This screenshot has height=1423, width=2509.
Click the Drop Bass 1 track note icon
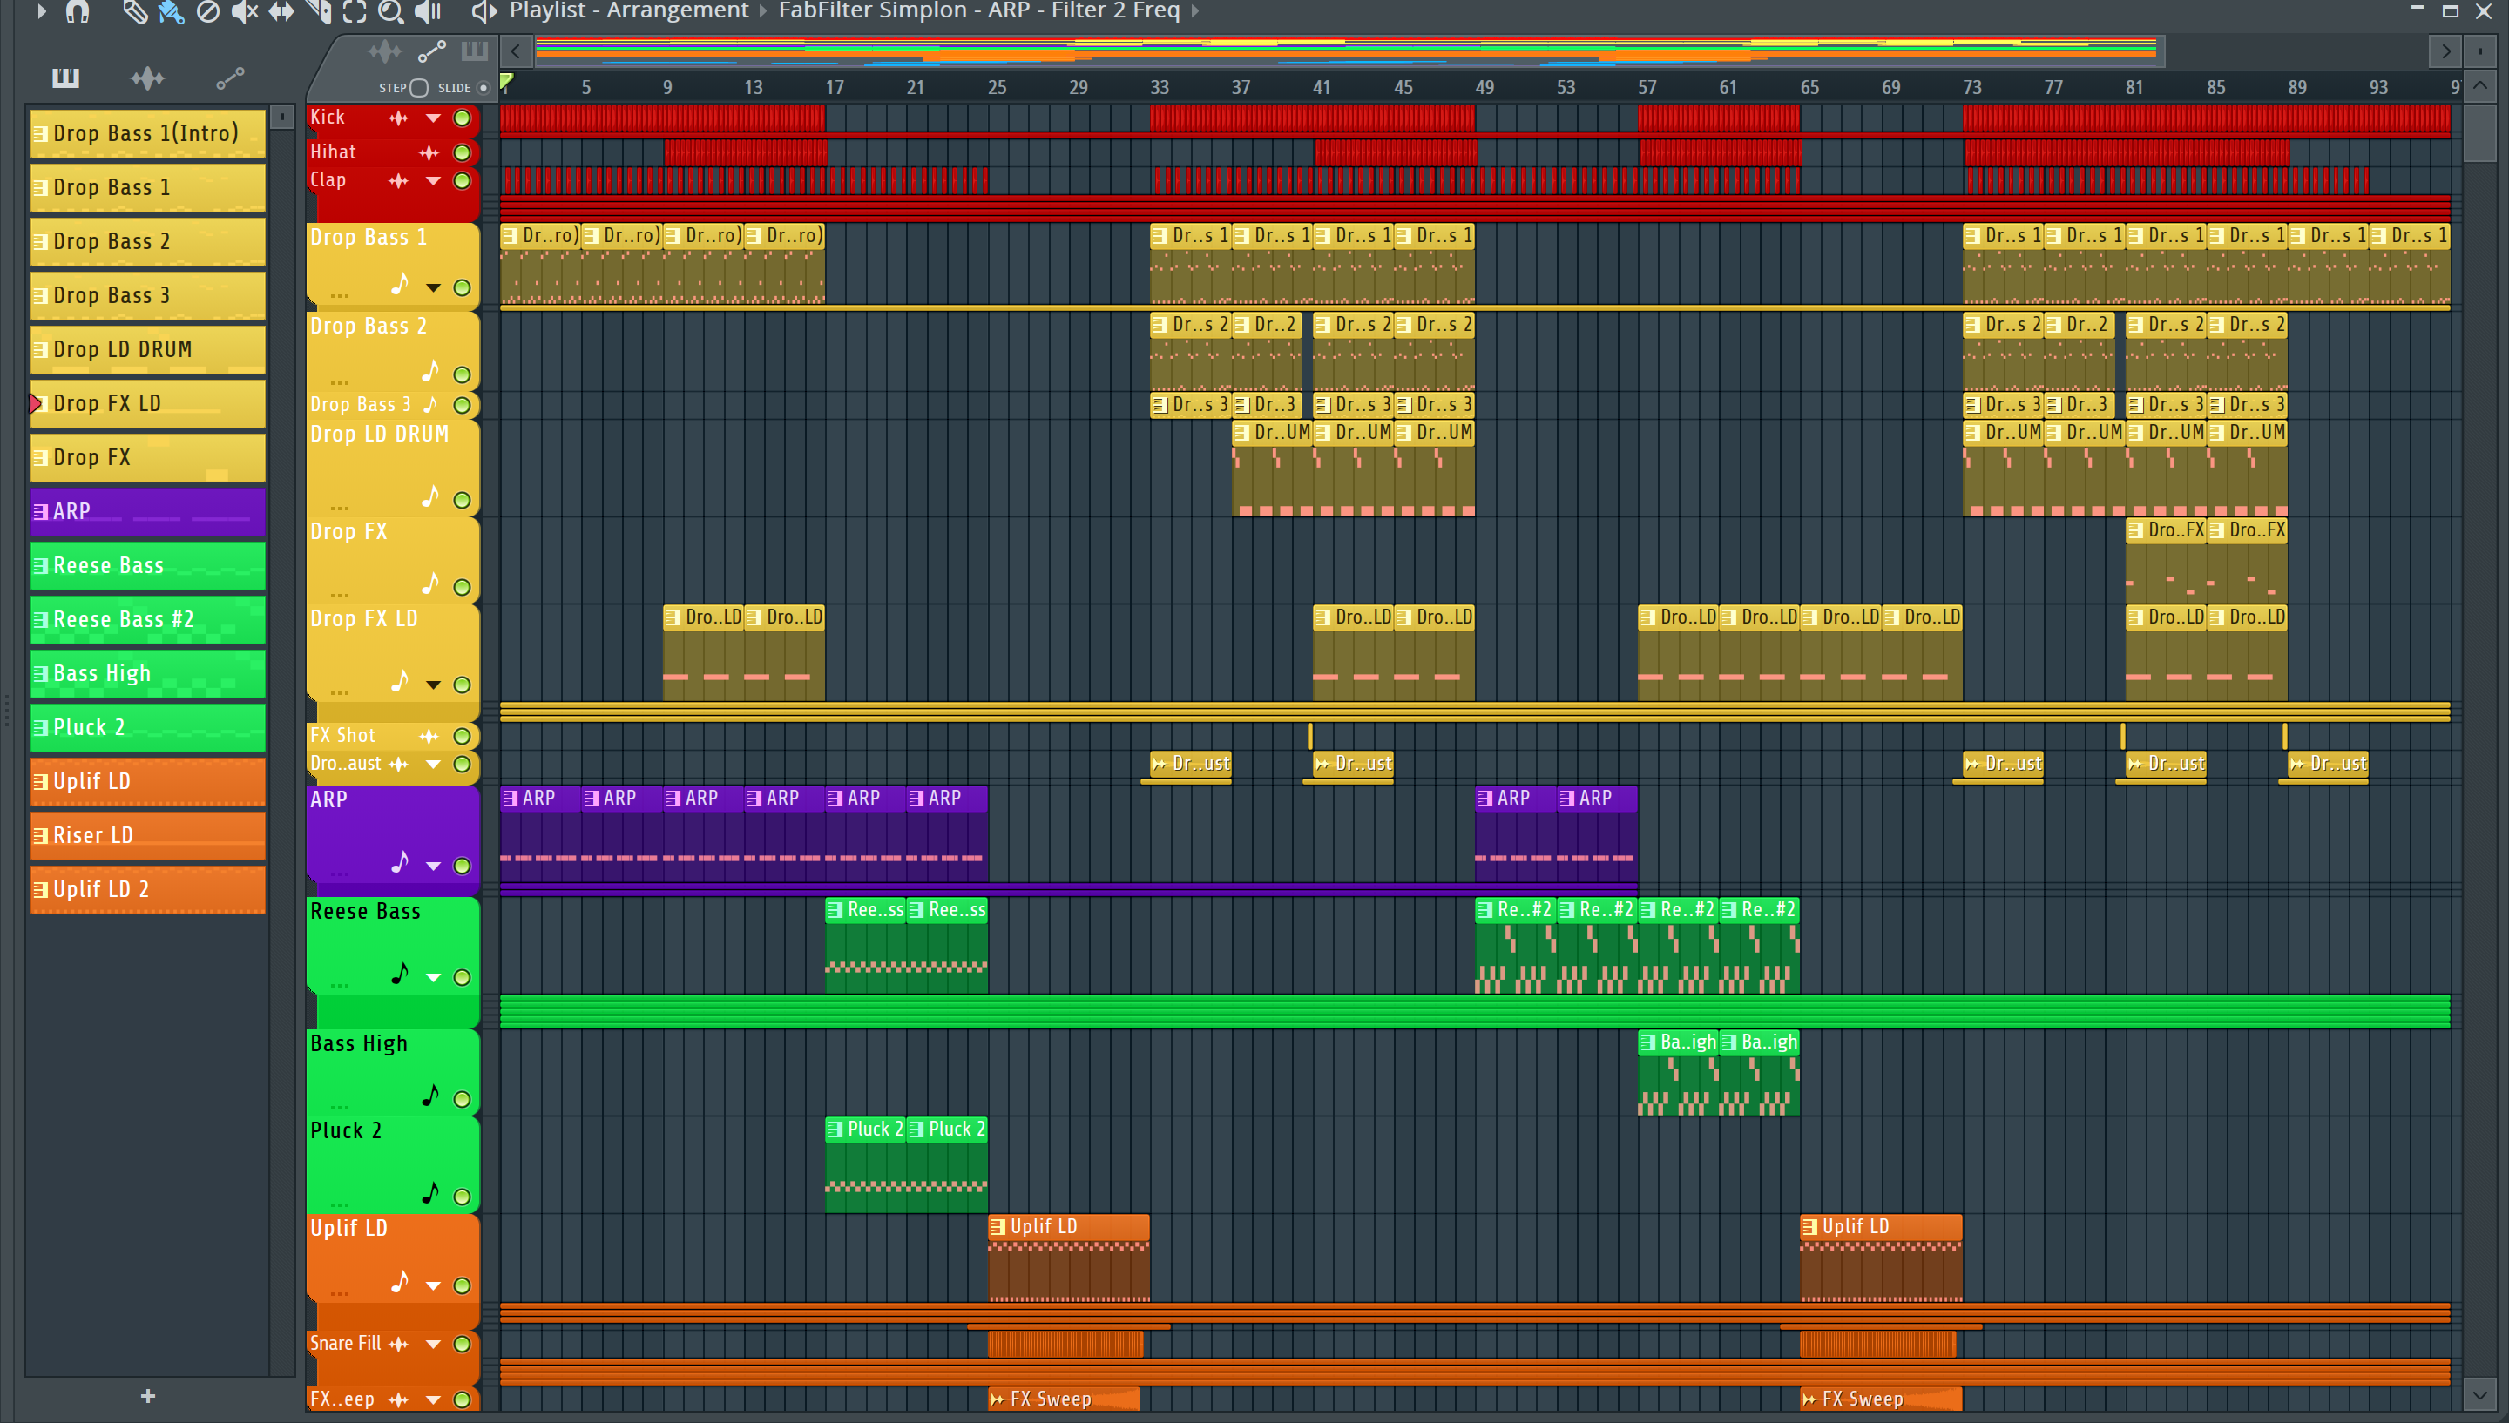point(400,285)
